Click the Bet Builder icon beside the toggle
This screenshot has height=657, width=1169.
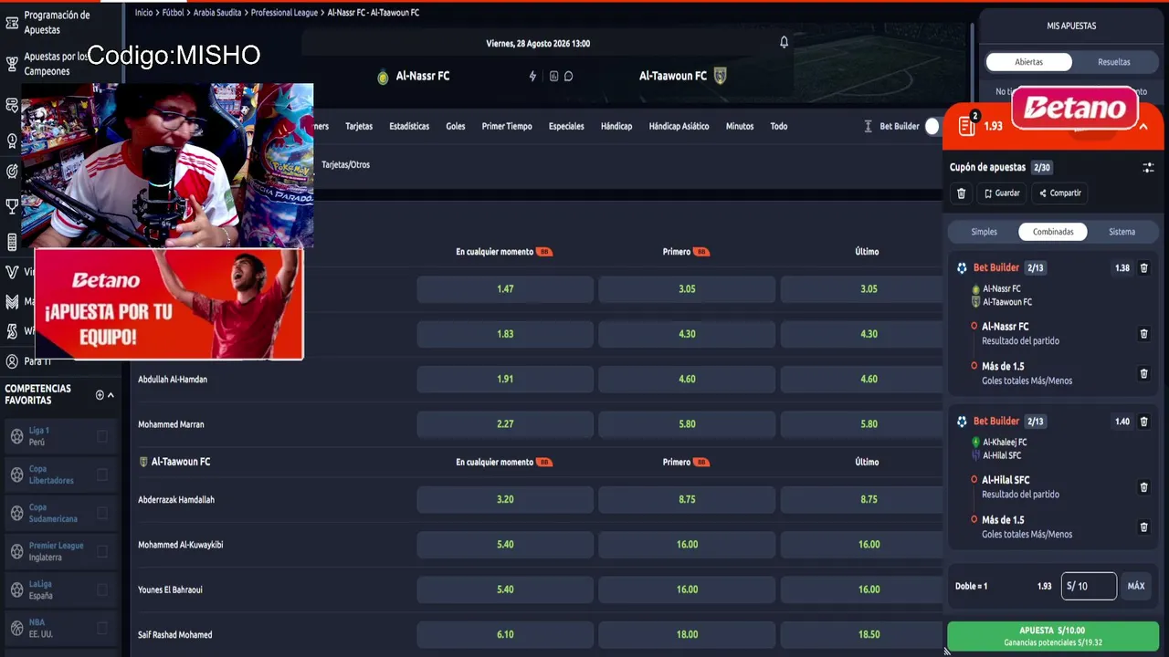tap(868, 126)
